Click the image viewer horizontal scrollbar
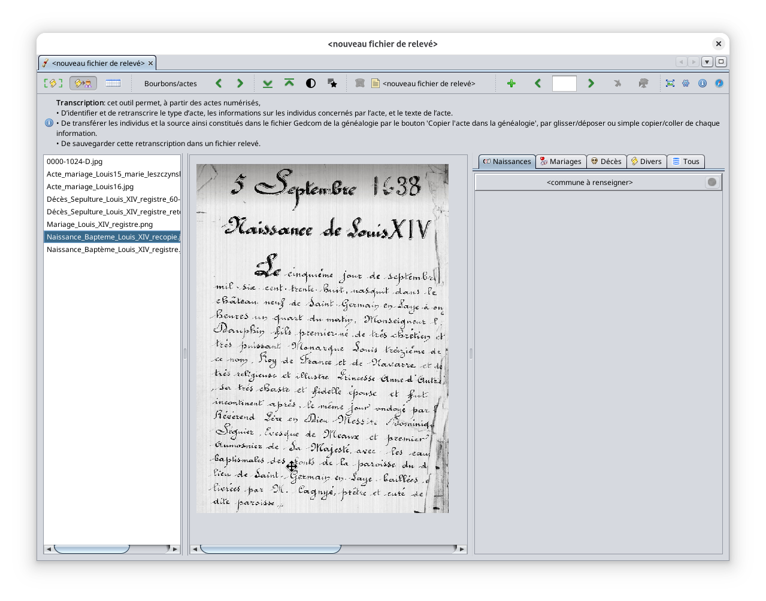 pyautogui.click(x=270, y=549)
